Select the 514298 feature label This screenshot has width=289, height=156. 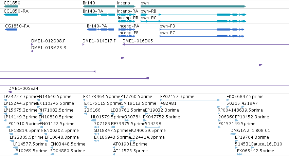(x=153, y=124)
